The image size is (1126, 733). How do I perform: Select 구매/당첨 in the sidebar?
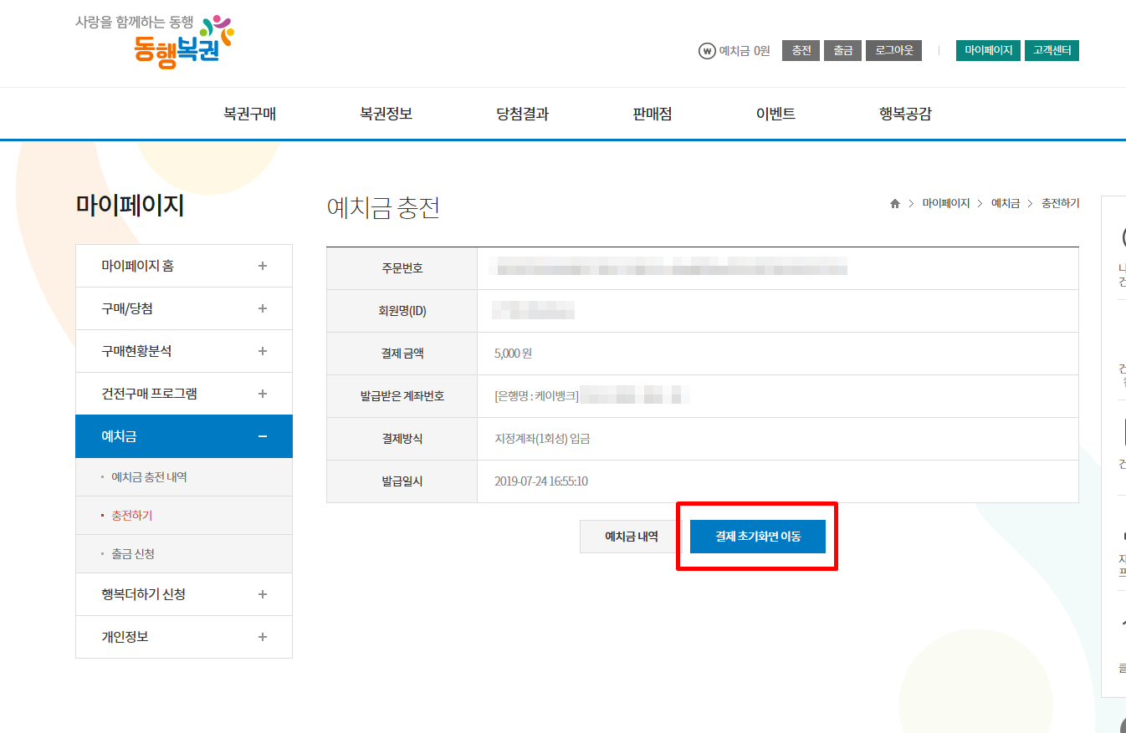pyautogui.click(x=184, y=308)
